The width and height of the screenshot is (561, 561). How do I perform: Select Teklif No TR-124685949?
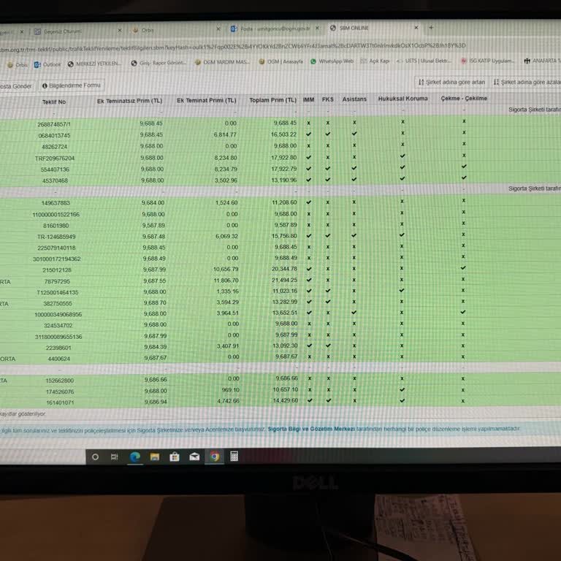pyautogui.click(x=56, y=237)
